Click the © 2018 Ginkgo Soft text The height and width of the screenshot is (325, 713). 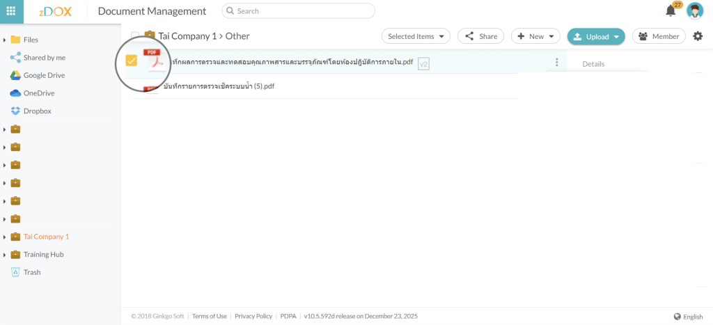158,317
